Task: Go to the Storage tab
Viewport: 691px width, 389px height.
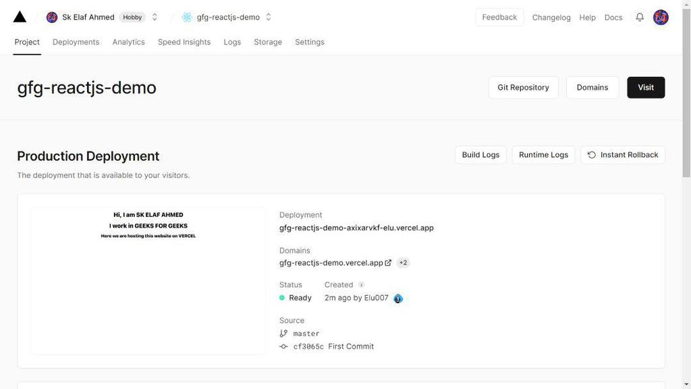Action: [268, 42]
